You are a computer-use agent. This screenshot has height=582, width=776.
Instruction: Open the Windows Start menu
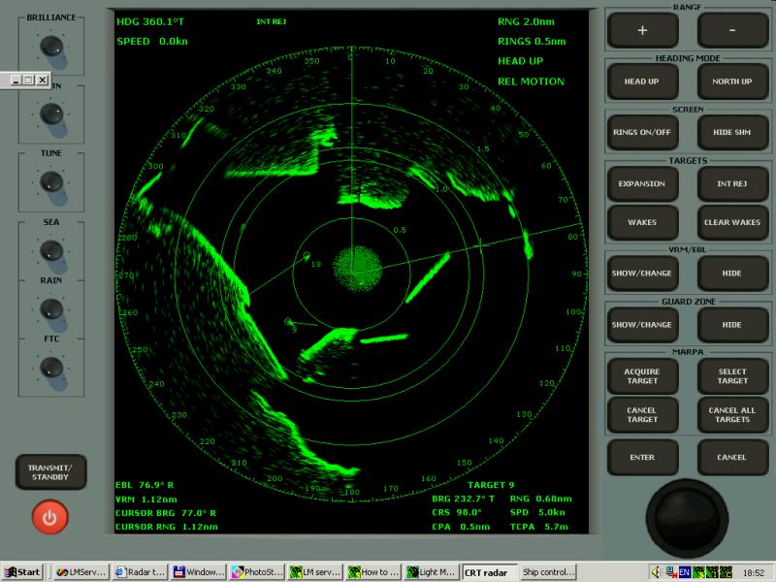click(x=21, y=572)
